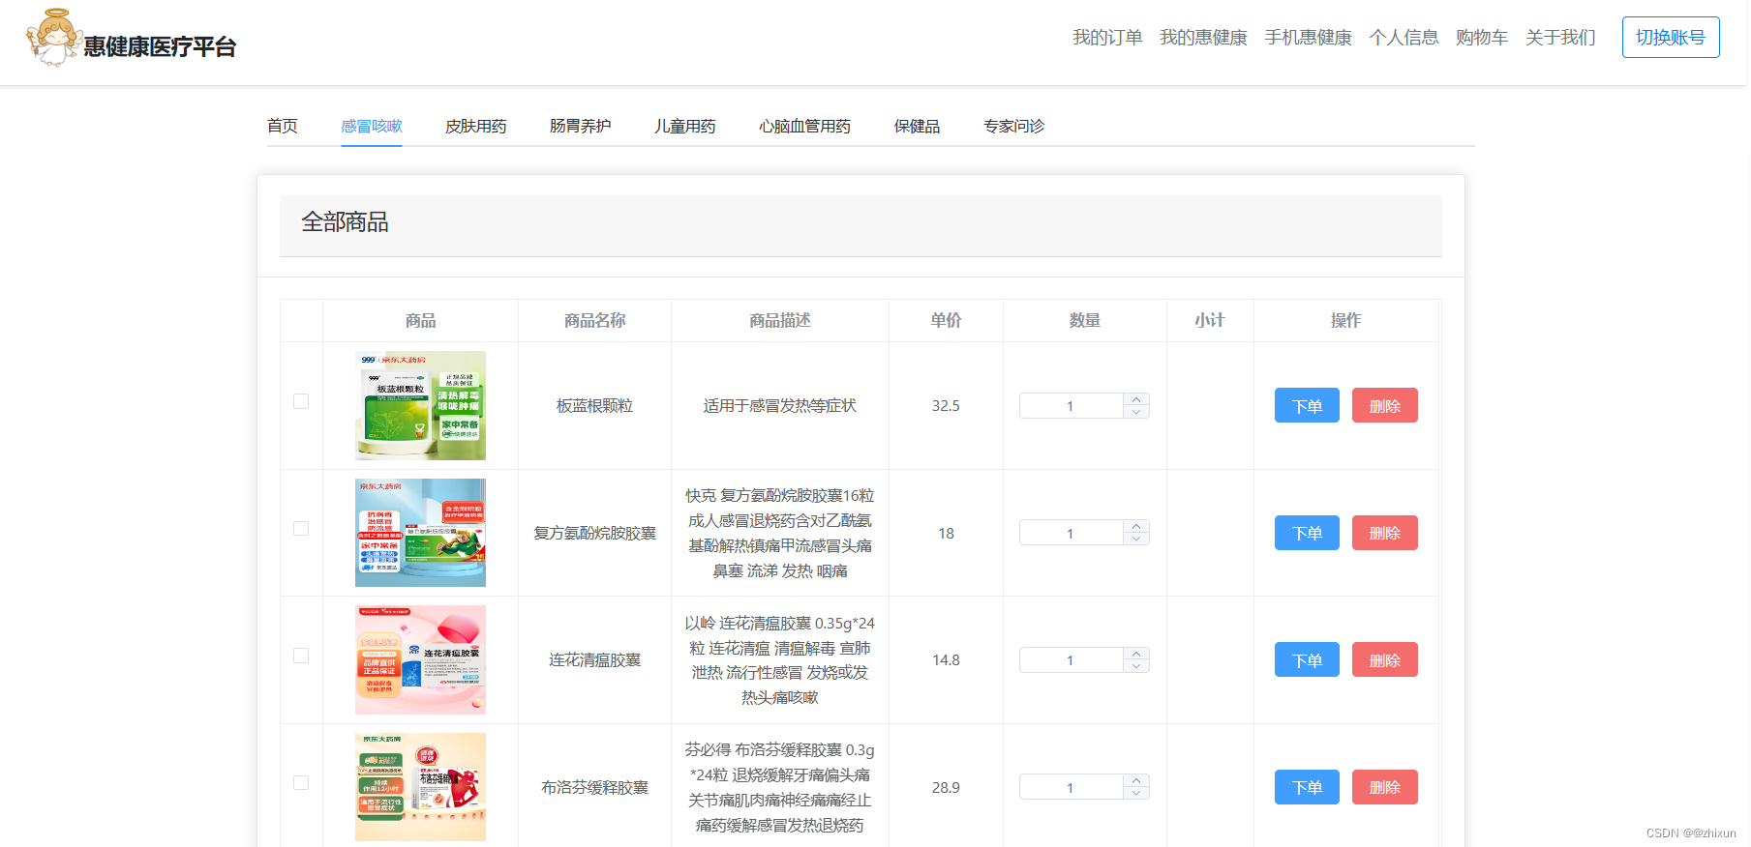Focus quantity input for 复方氨酚烷胺胶囊
This screenshot has height=847, width=1751.
pos(1071,533)
